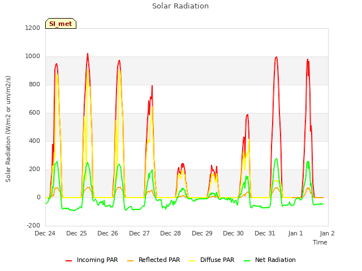This screenshot has width=362, height=271.
Task: Click the Dec 31 x-axis tick
Action: pyautogui.click(x=265, y=233)
